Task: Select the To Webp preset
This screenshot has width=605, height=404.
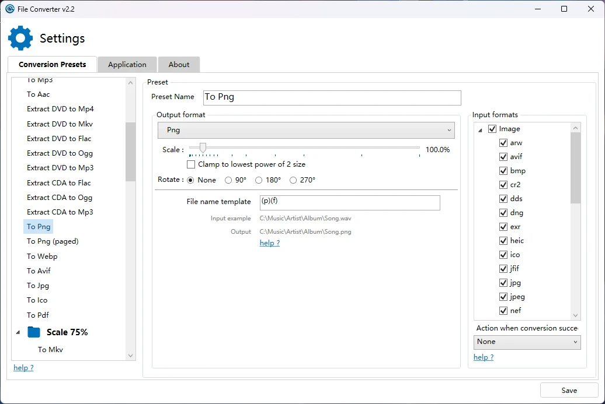Action: [x=42, y=257]
